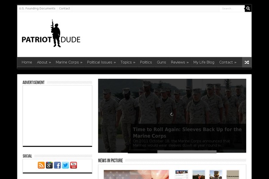The width and height of the screenshot is (269, 179).
Task: Expand the About menu
Action: click(44, 62)
